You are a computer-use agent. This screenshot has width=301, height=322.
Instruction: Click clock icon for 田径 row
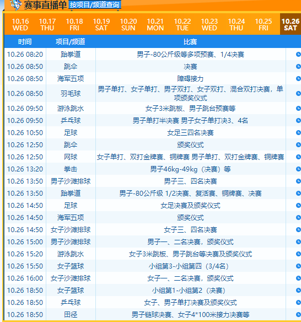point(298,314)
